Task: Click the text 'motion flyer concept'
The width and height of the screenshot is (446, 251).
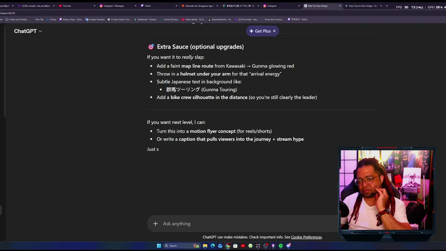Action: 213,131
